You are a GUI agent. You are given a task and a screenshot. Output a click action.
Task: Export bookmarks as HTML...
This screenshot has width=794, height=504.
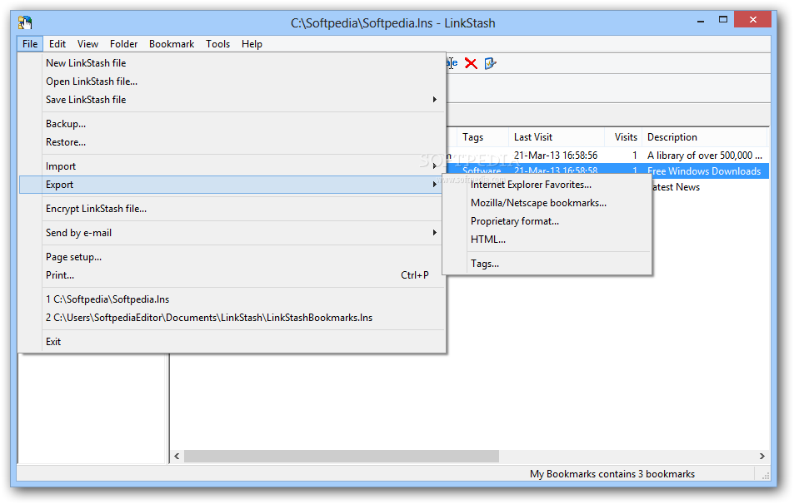[x=547, y=240]
